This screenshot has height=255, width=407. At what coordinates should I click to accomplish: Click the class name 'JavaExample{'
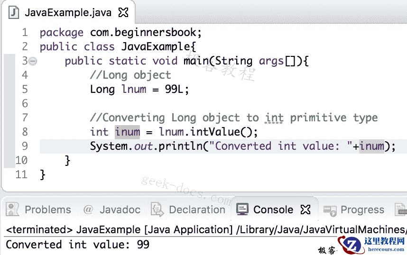[x=158, y=47]
